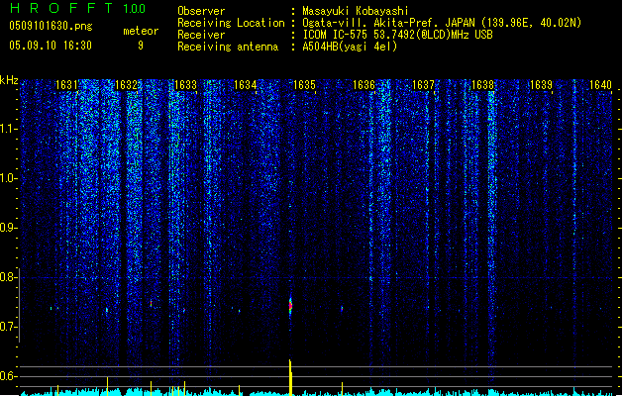The width and height of the screenshot is (623, 396).
Task: Click the 1635 time marker
Action: click(x=304, y=85)
